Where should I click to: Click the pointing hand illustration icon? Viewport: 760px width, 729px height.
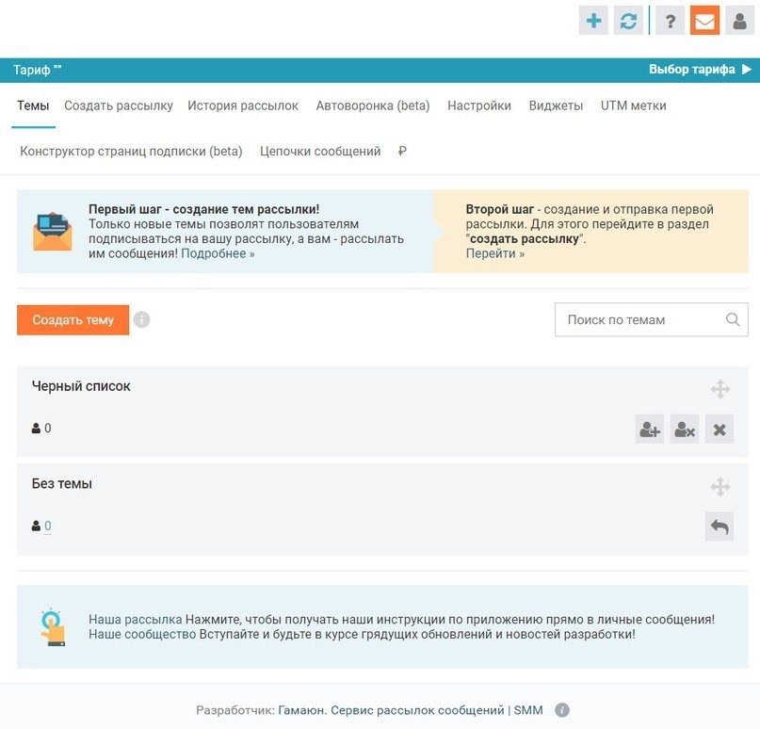tap(53, 626)
